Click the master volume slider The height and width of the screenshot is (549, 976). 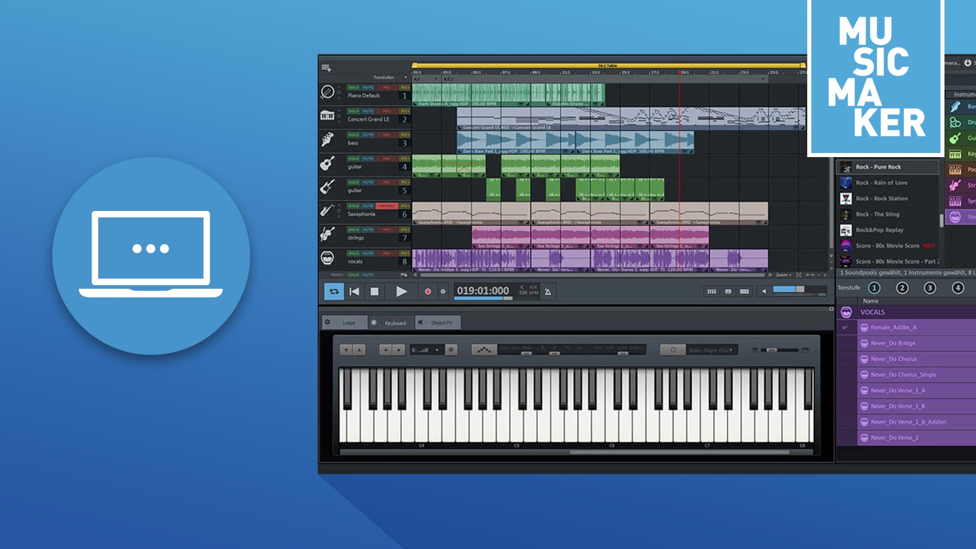point(799,289)
